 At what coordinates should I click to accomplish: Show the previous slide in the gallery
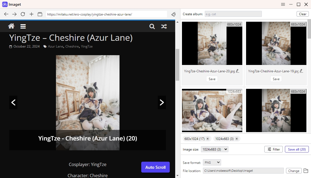(x=13, y=102)
